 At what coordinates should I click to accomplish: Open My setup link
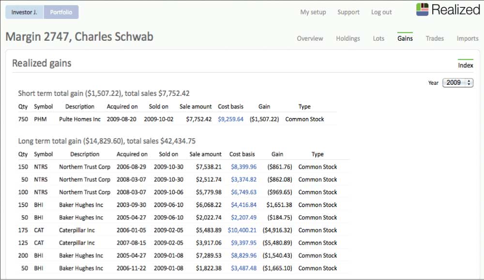click(x=313, y=12)
